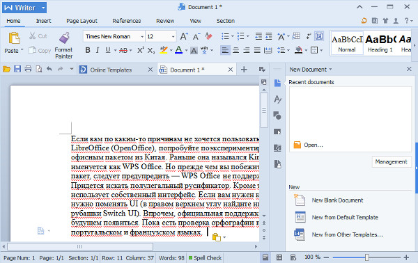Click the Save icon in quick toolbar

click(x=17, y=69)
